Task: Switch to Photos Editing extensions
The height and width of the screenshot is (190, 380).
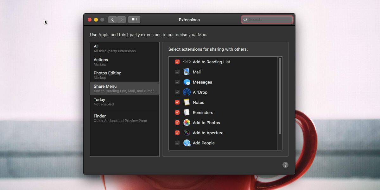Action: [x=124, y=75]
